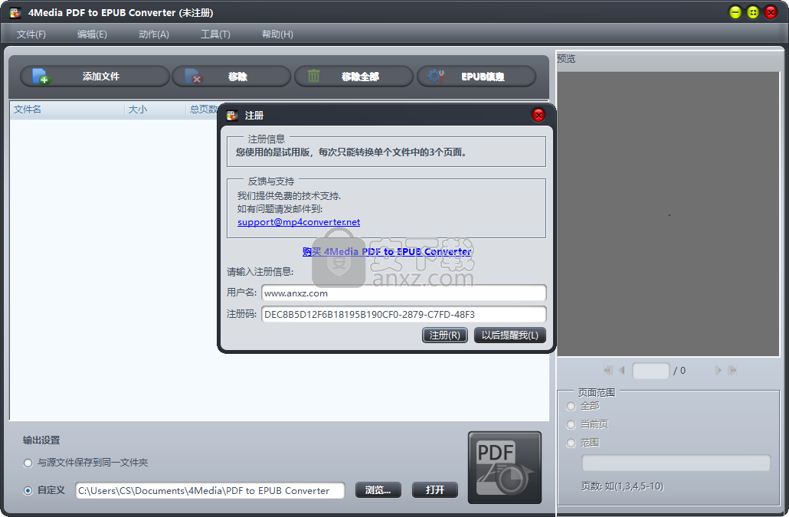The height and width of the screenshot is (517, 789).
Task: Sort by 文件名 column header
Action: pyautogui.click(x=67, y=109)
